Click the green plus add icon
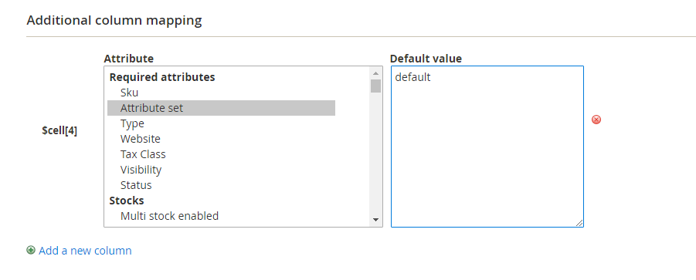 click(31, 251)
